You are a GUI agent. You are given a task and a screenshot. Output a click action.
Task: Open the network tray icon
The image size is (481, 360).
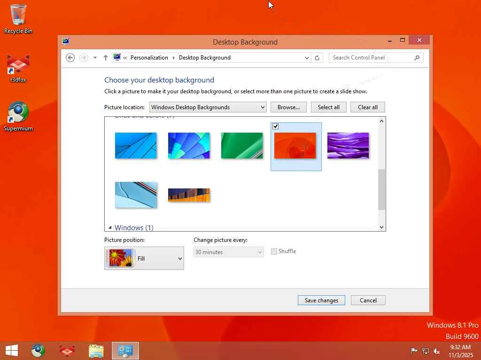[x=426, y=351]
